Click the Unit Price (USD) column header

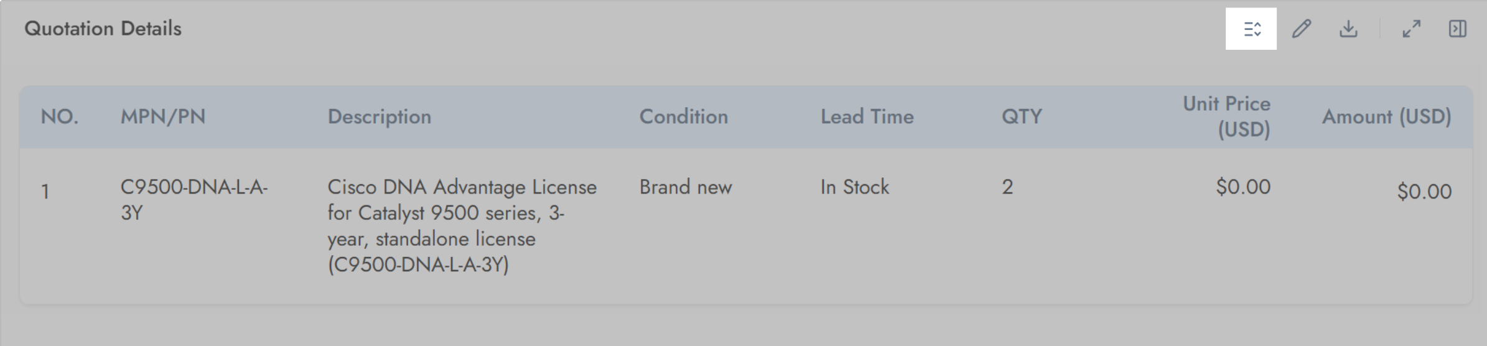pyautogui.click(x=1226, y=116)
